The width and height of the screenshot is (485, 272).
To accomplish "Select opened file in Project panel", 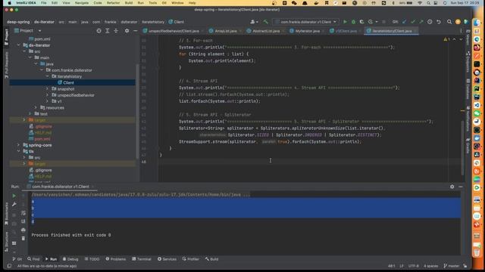I will point(99,31).
